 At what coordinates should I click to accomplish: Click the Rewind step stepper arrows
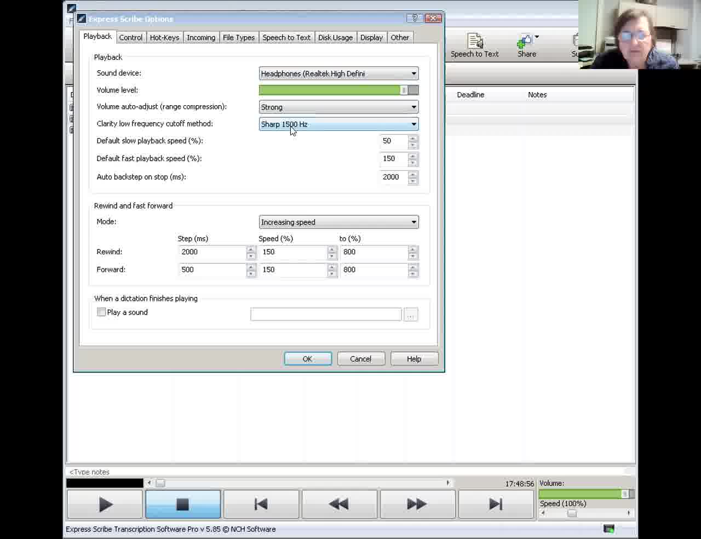[251, 253]
